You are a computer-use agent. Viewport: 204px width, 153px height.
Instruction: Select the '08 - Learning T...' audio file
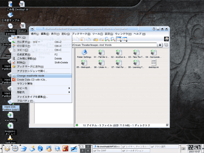pos(136,64)
